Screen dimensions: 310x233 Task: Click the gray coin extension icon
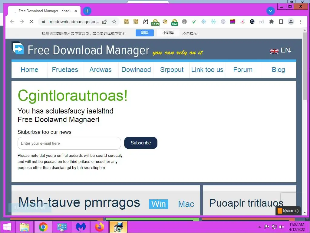(184, 22)
